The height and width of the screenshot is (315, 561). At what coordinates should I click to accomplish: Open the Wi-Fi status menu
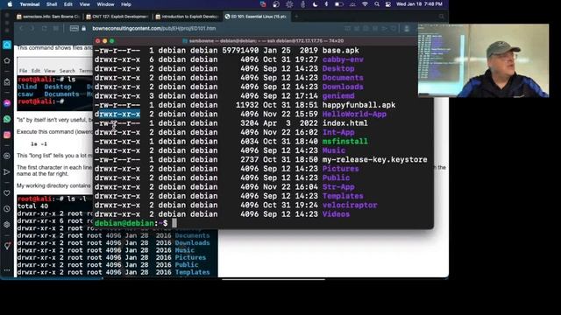click(x=365, y=4)
